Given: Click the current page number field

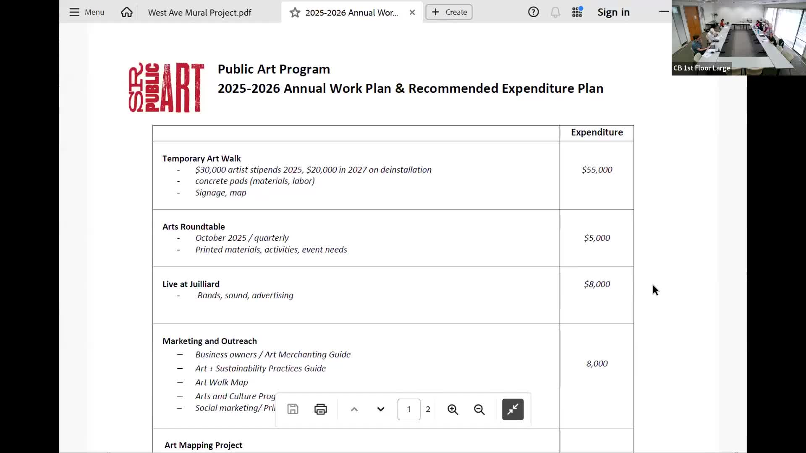Looking at the screenshot, I should (408, 409).
